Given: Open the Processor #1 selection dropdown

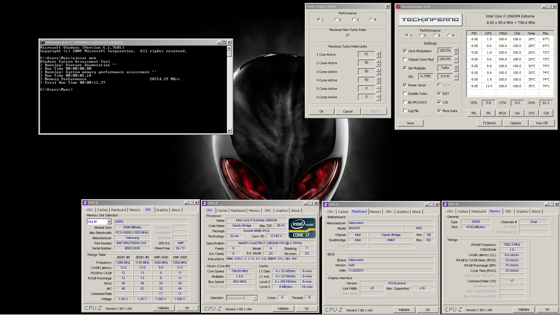Looking at the screenshot, I should click(255, 298).
